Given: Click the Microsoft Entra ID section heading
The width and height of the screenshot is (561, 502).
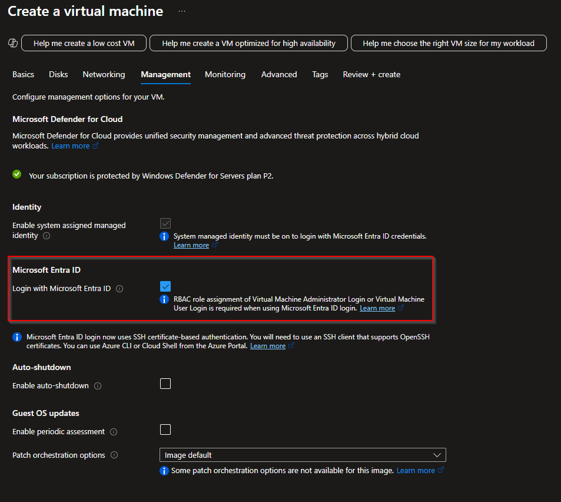Looking at the screenshot, I should point(47,270).
